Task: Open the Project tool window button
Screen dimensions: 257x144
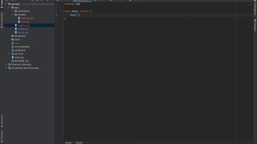Action: tap(2, 4)
